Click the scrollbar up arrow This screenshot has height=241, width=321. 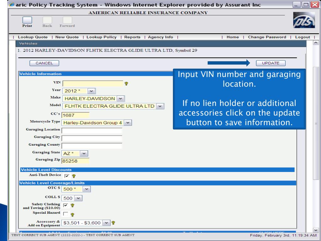316,43
